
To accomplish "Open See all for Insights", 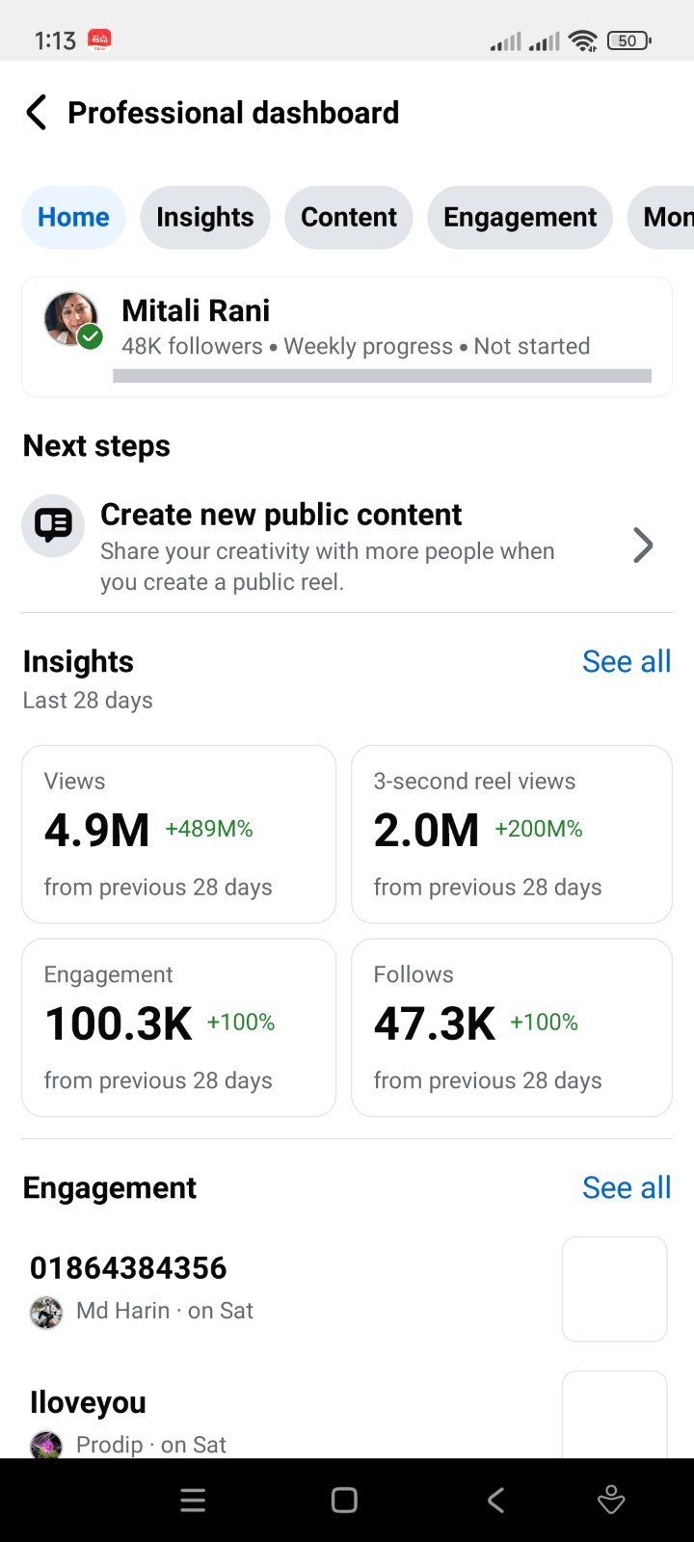I will tap(627, 661).
